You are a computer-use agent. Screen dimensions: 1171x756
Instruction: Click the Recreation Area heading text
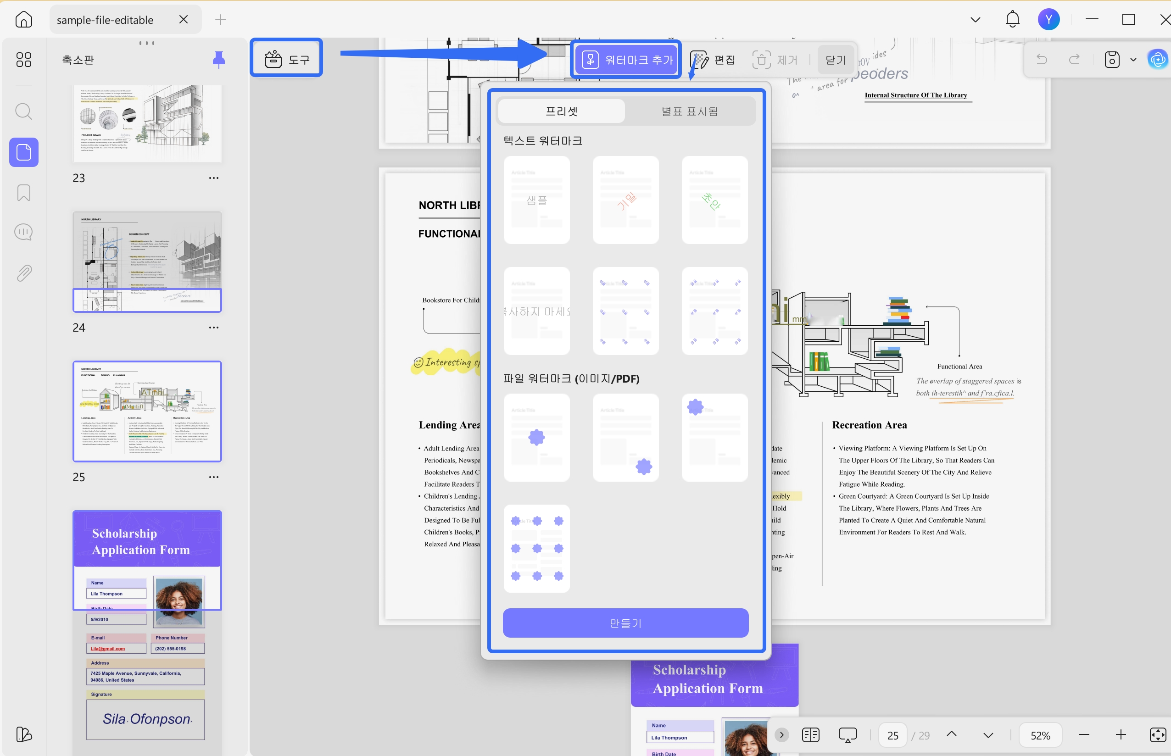[x=870, y=425]
